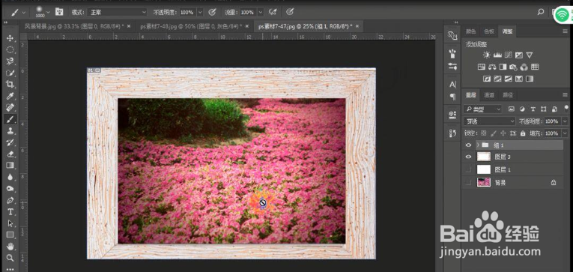Select the Rectangle shape tool
The height and width of the screenshot is (272, 573).
[10, 235]
